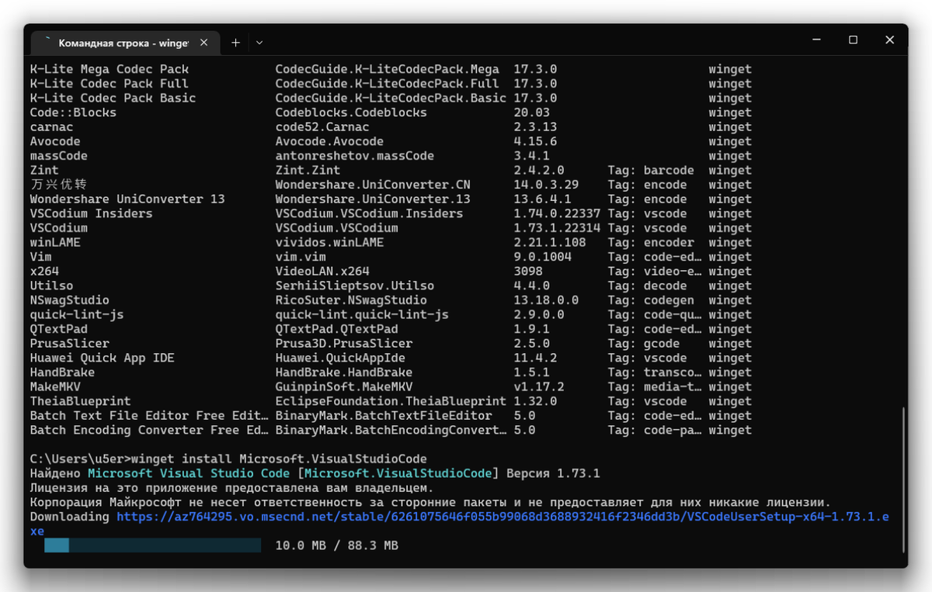Viewport: 932px width, 592px height.
Task: Click the Code::Blocks name
Action: [73, 113]
